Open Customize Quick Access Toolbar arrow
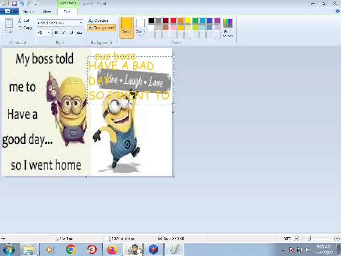The height and width of the screenshot is (256, 341). click(x=35, y=4)
